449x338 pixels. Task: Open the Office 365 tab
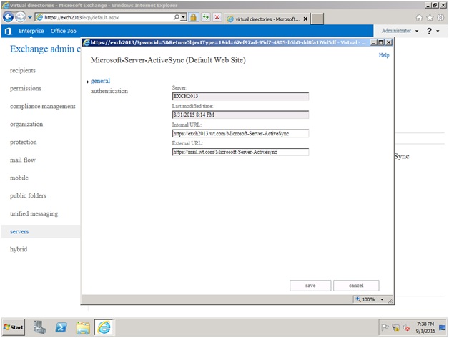[x=64, y=31]
